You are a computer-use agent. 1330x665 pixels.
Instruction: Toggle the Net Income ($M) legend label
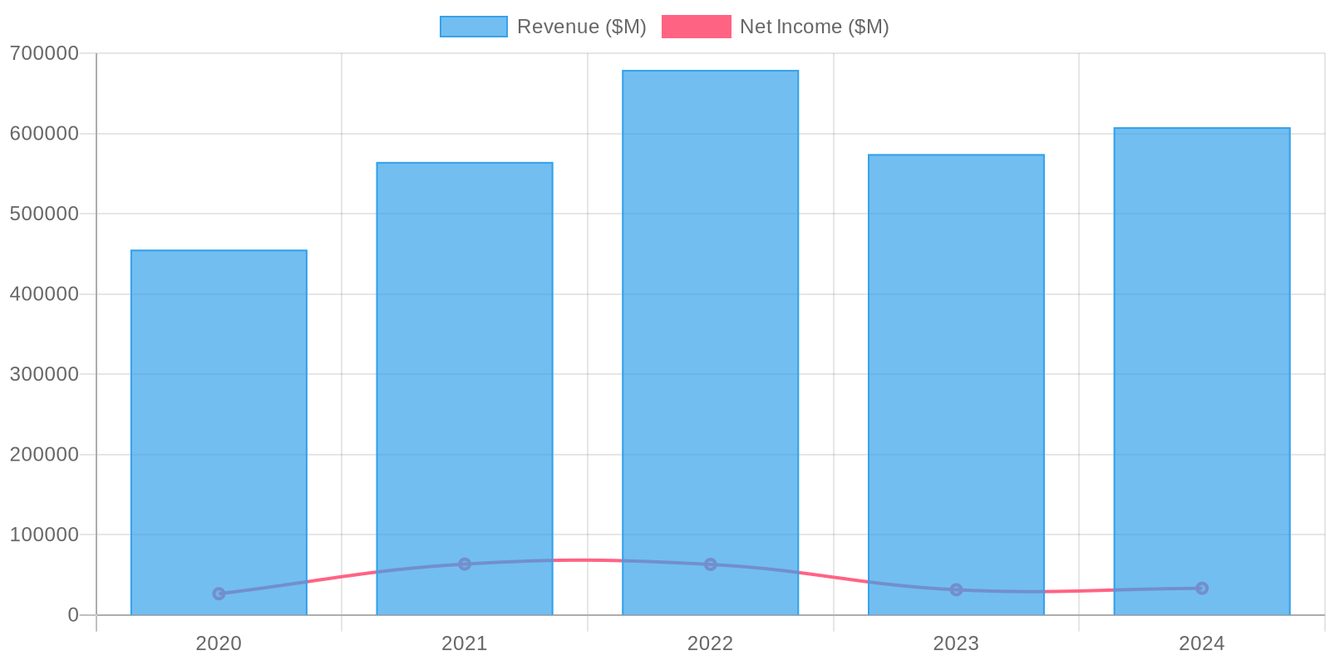point(814,27)
